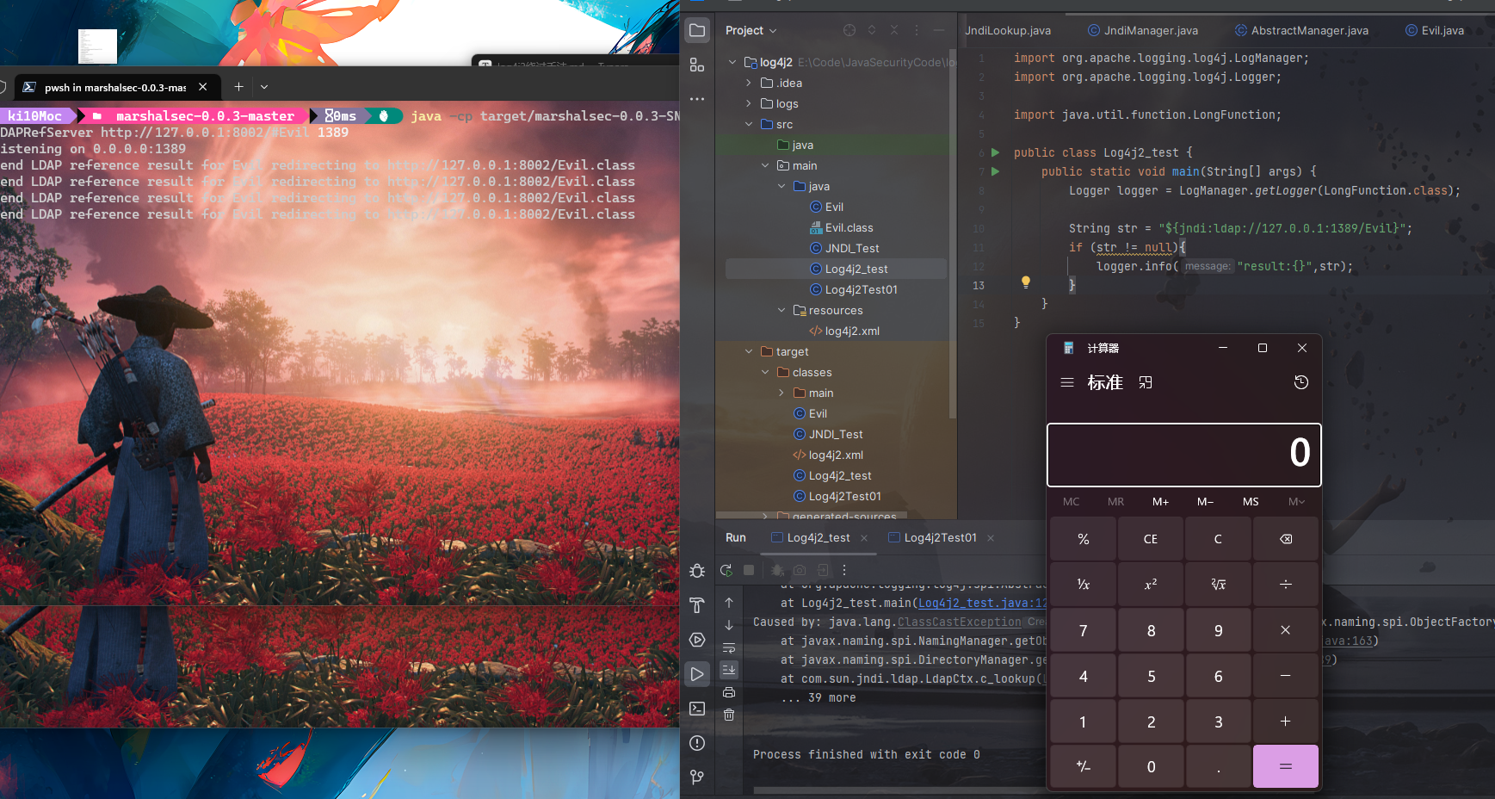Hide the Project panel with minimize icon

pyautogui.click(x=939, y=30)
